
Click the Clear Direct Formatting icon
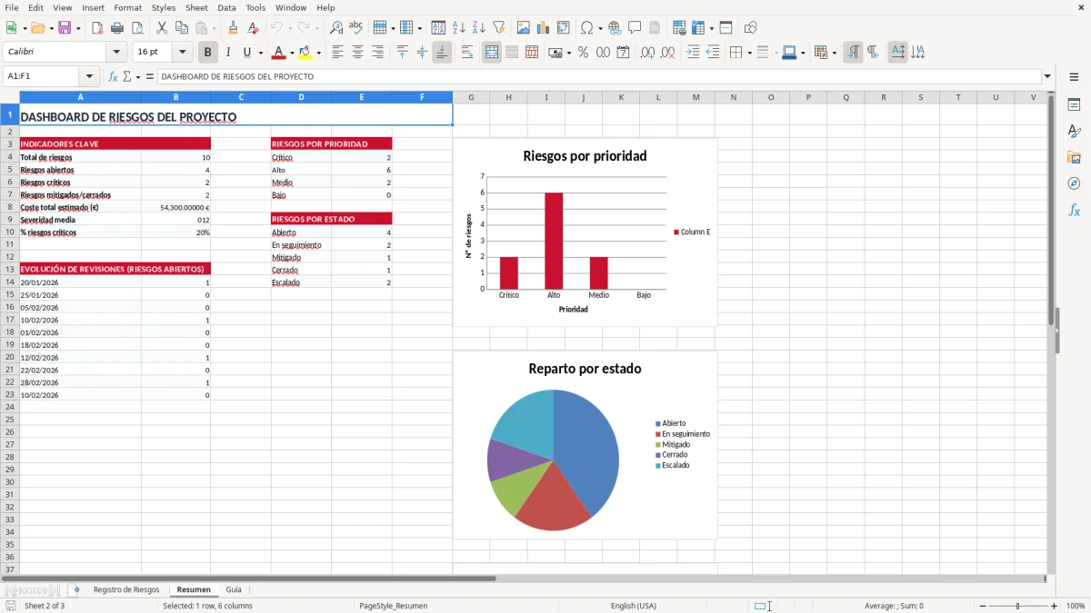[x=253, y=28]
